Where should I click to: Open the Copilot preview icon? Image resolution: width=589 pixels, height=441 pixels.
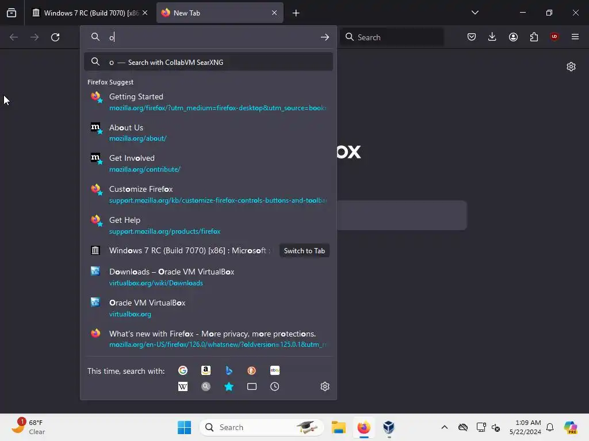coord(571,427)
